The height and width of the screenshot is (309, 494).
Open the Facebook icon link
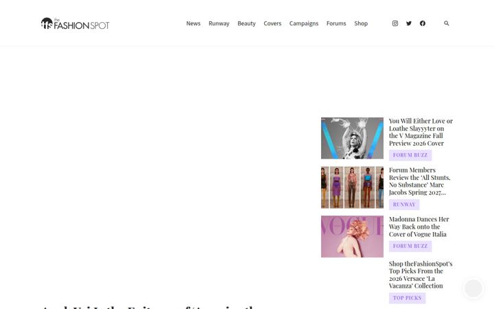[x=423, y=23]
